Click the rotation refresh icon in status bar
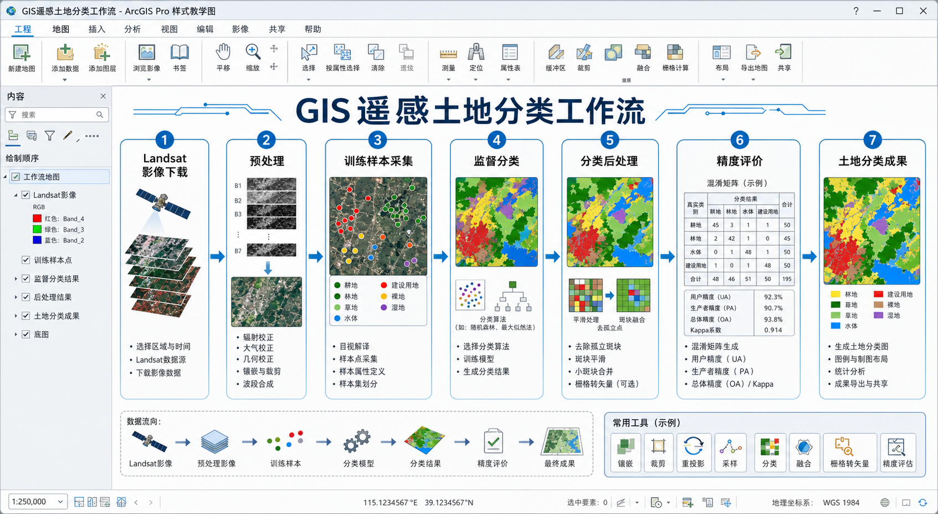This screenshot has width=938, height=514. 922,502
